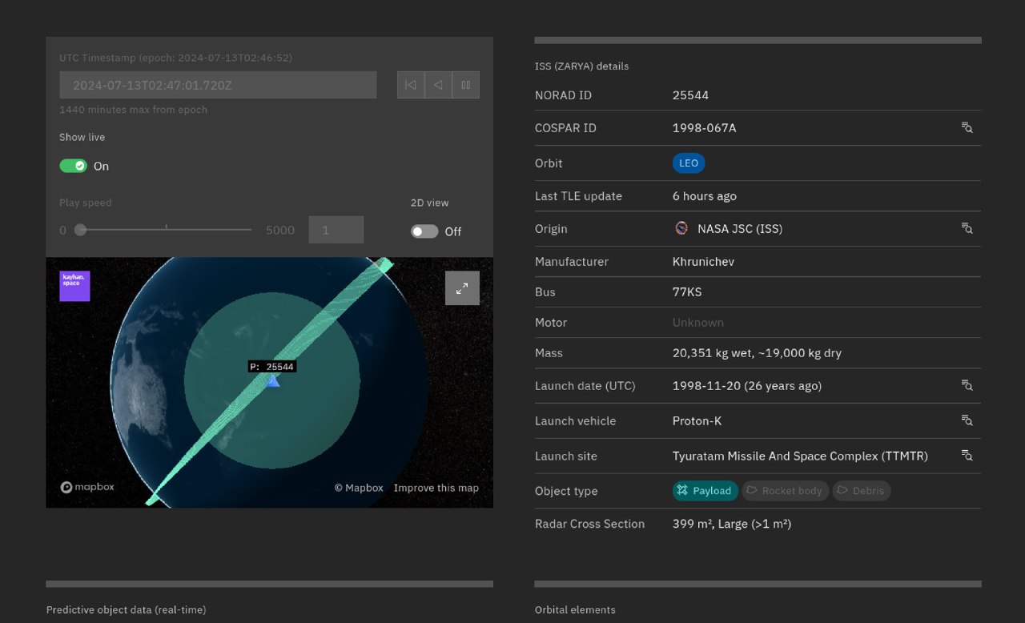Pause the timeline playback
This screenshot has height=623, width=1025.
coord(465,85)
